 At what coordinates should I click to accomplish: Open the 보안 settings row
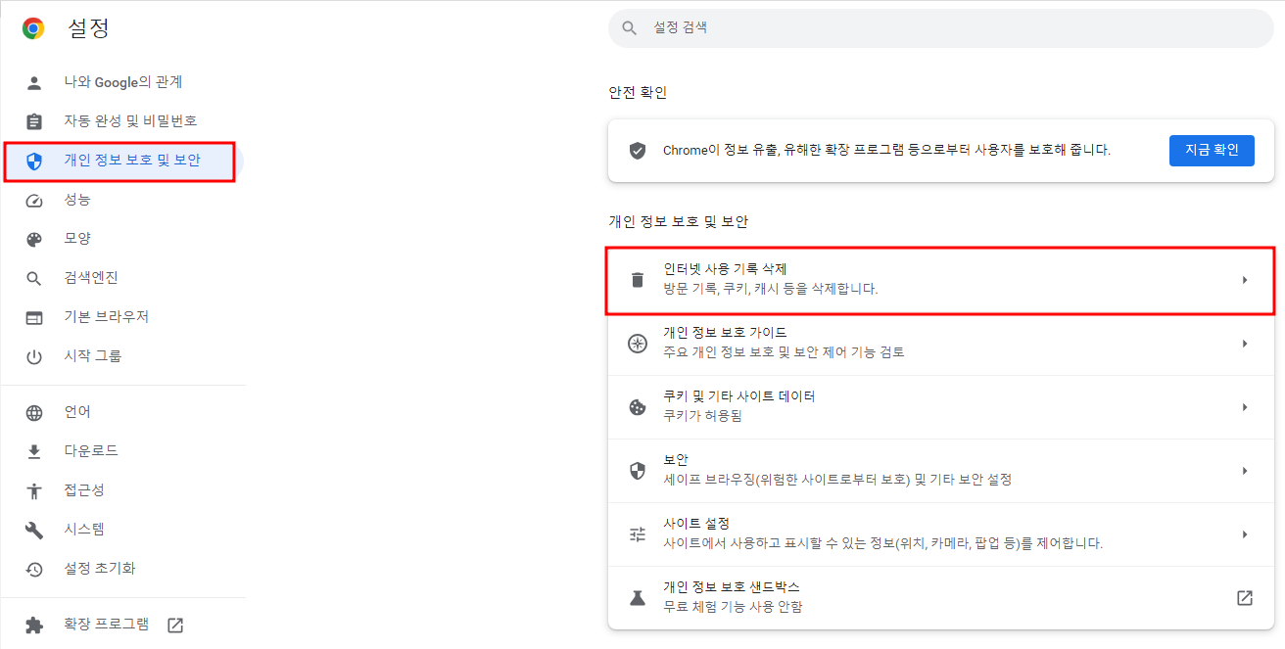point(940,471)
